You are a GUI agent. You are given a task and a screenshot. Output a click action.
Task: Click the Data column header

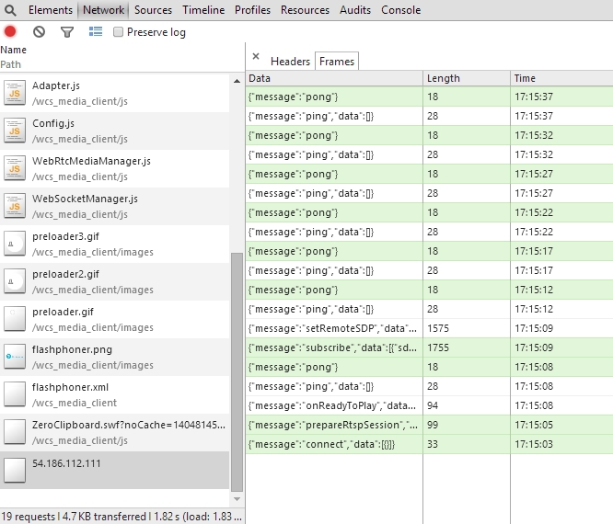pyautogui.click(x=334, y=78)
